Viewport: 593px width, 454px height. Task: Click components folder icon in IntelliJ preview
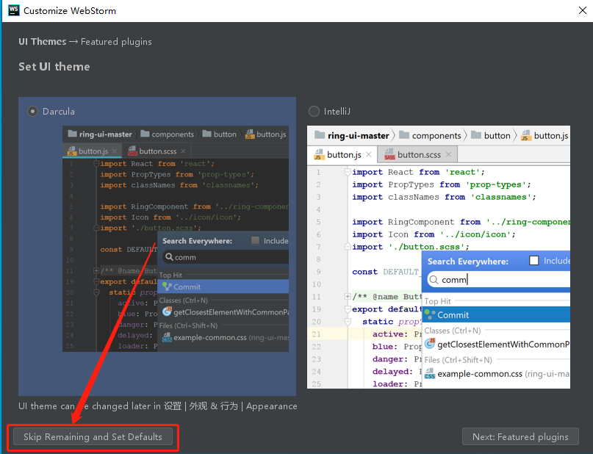click(404, 135)
